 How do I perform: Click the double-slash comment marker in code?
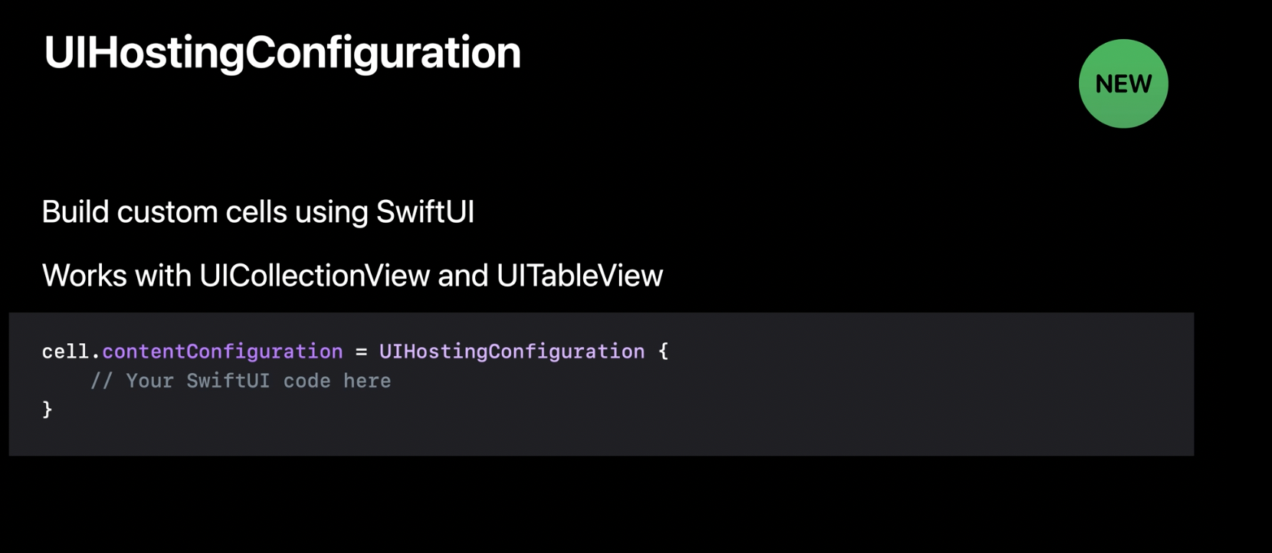tap(102, 381)
